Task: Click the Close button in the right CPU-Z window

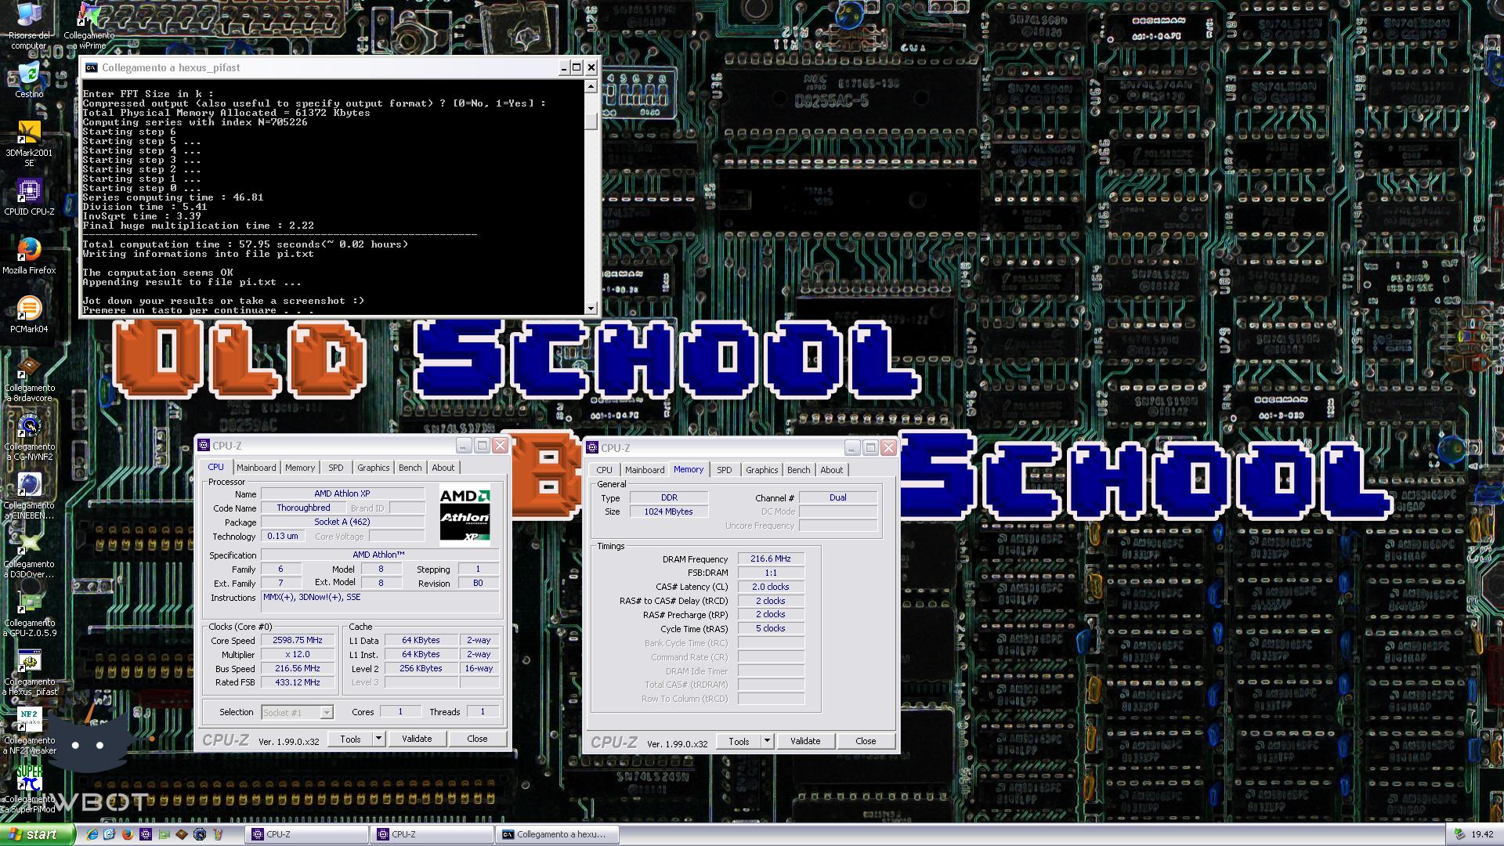Action: (866, 741)
